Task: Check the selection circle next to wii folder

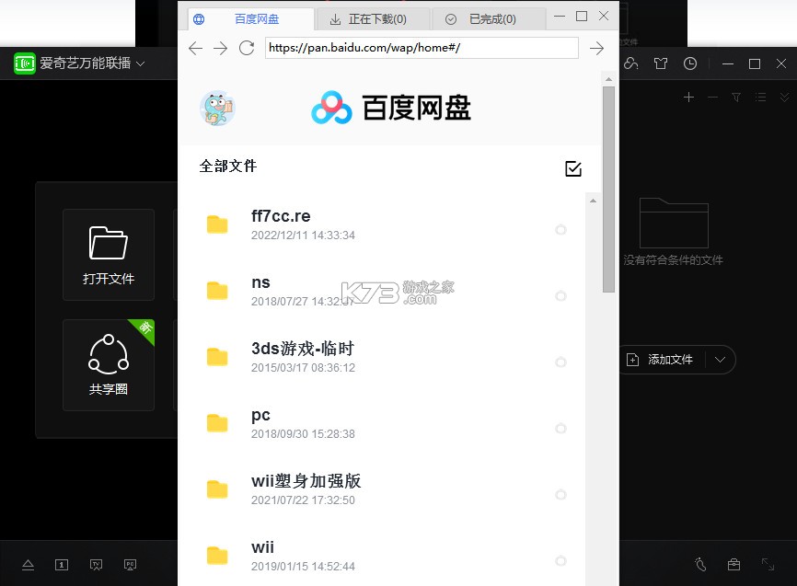Action: pos(561,561)
